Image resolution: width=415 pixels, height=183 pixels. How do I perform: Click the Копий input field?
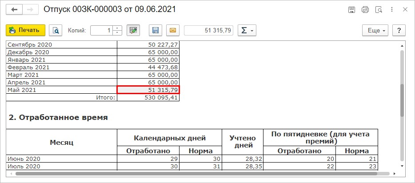(x=102, y=30)
